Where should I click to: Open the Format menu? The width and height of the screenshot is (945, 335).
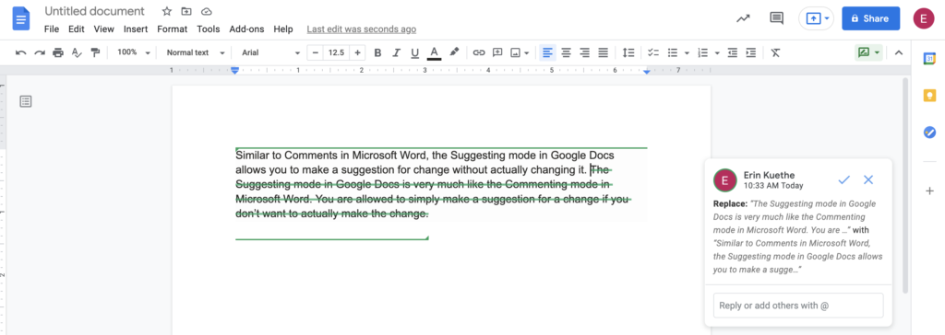pos(173,29)
